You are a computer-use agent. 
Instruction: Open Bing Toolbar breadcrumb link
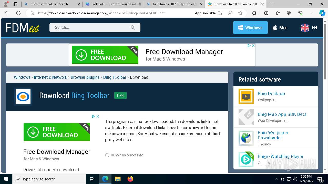tap(115, 77)
